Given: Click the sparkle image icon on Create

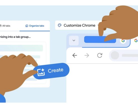Looking at the screenshot, I should pos(41,72).
